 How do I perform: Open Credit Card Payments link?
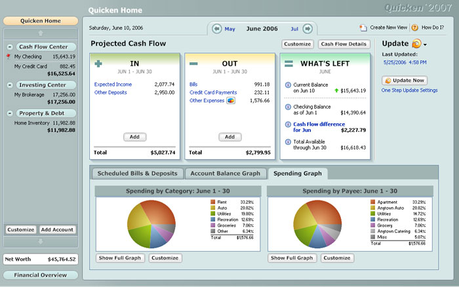point(213,92)
